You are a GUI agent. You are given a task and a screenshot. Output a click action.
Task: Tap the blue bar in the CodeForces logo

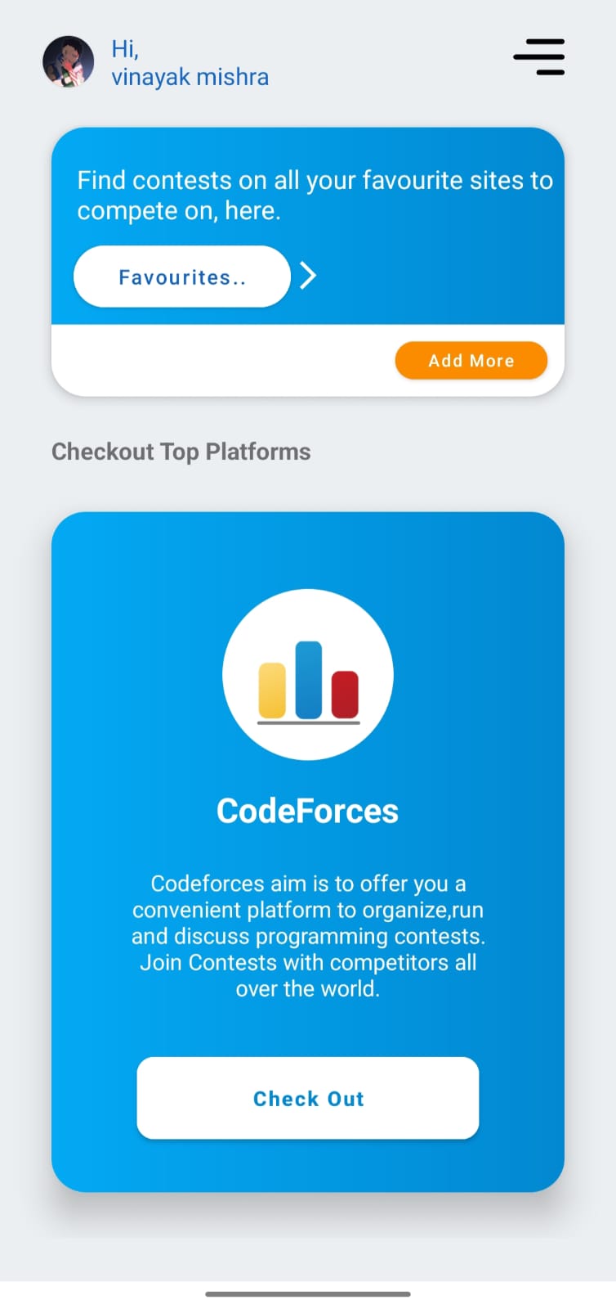tap(307, 679)
